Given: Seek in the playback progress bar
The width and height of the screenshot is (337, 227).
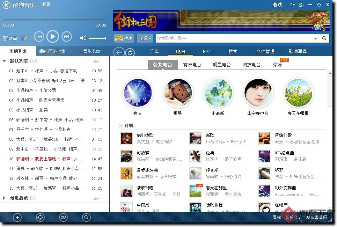Looking at the screenshot, I should (x=54, y=20).
